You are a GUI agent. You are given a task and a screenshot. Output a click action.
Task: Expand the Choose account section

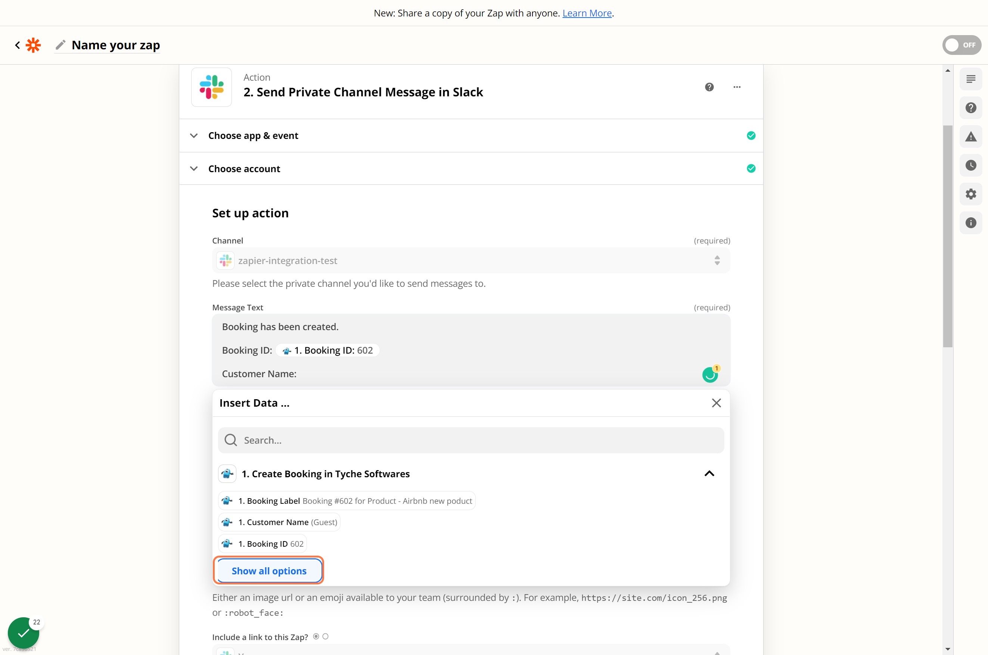click(471, 168)
